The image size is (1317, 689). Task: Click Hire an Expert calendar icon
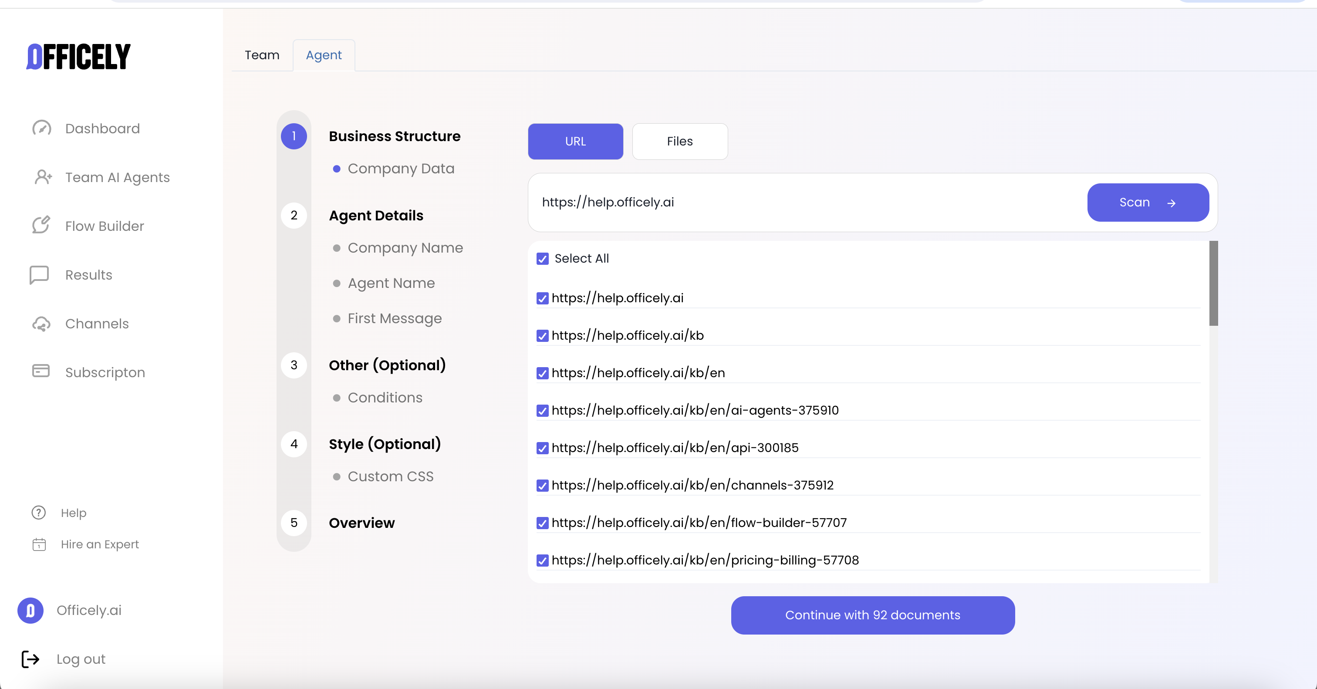(39, 544)
